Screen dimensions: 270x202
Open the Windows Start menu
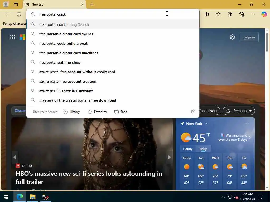pos(6,197)
